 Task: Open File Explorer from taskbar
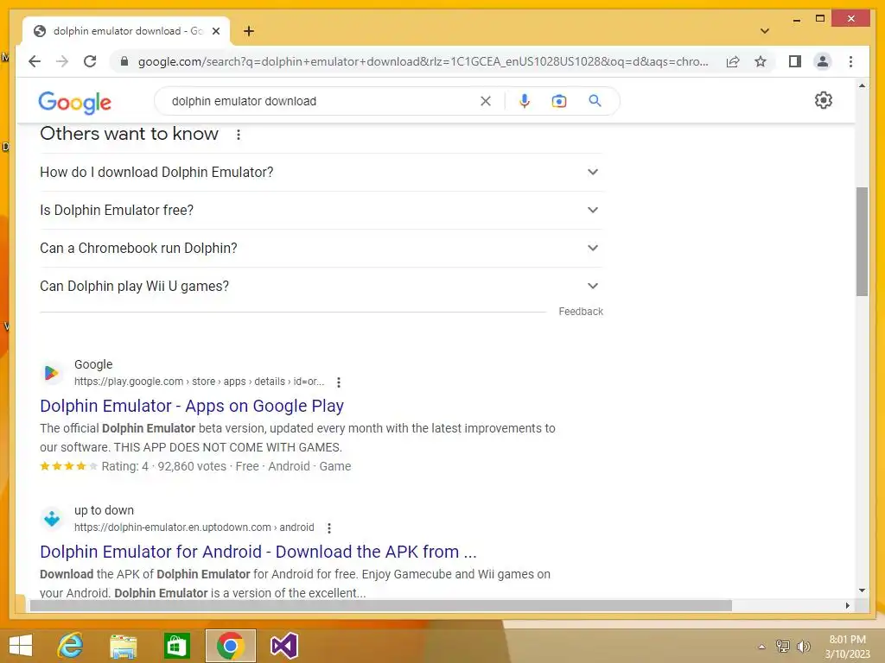click(123, 646)
